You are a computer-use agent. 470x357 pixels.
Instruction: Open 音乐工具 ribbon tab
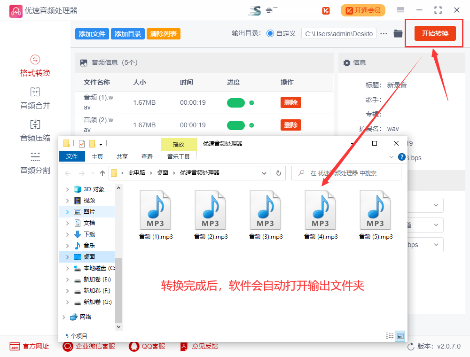click(179, 156)
